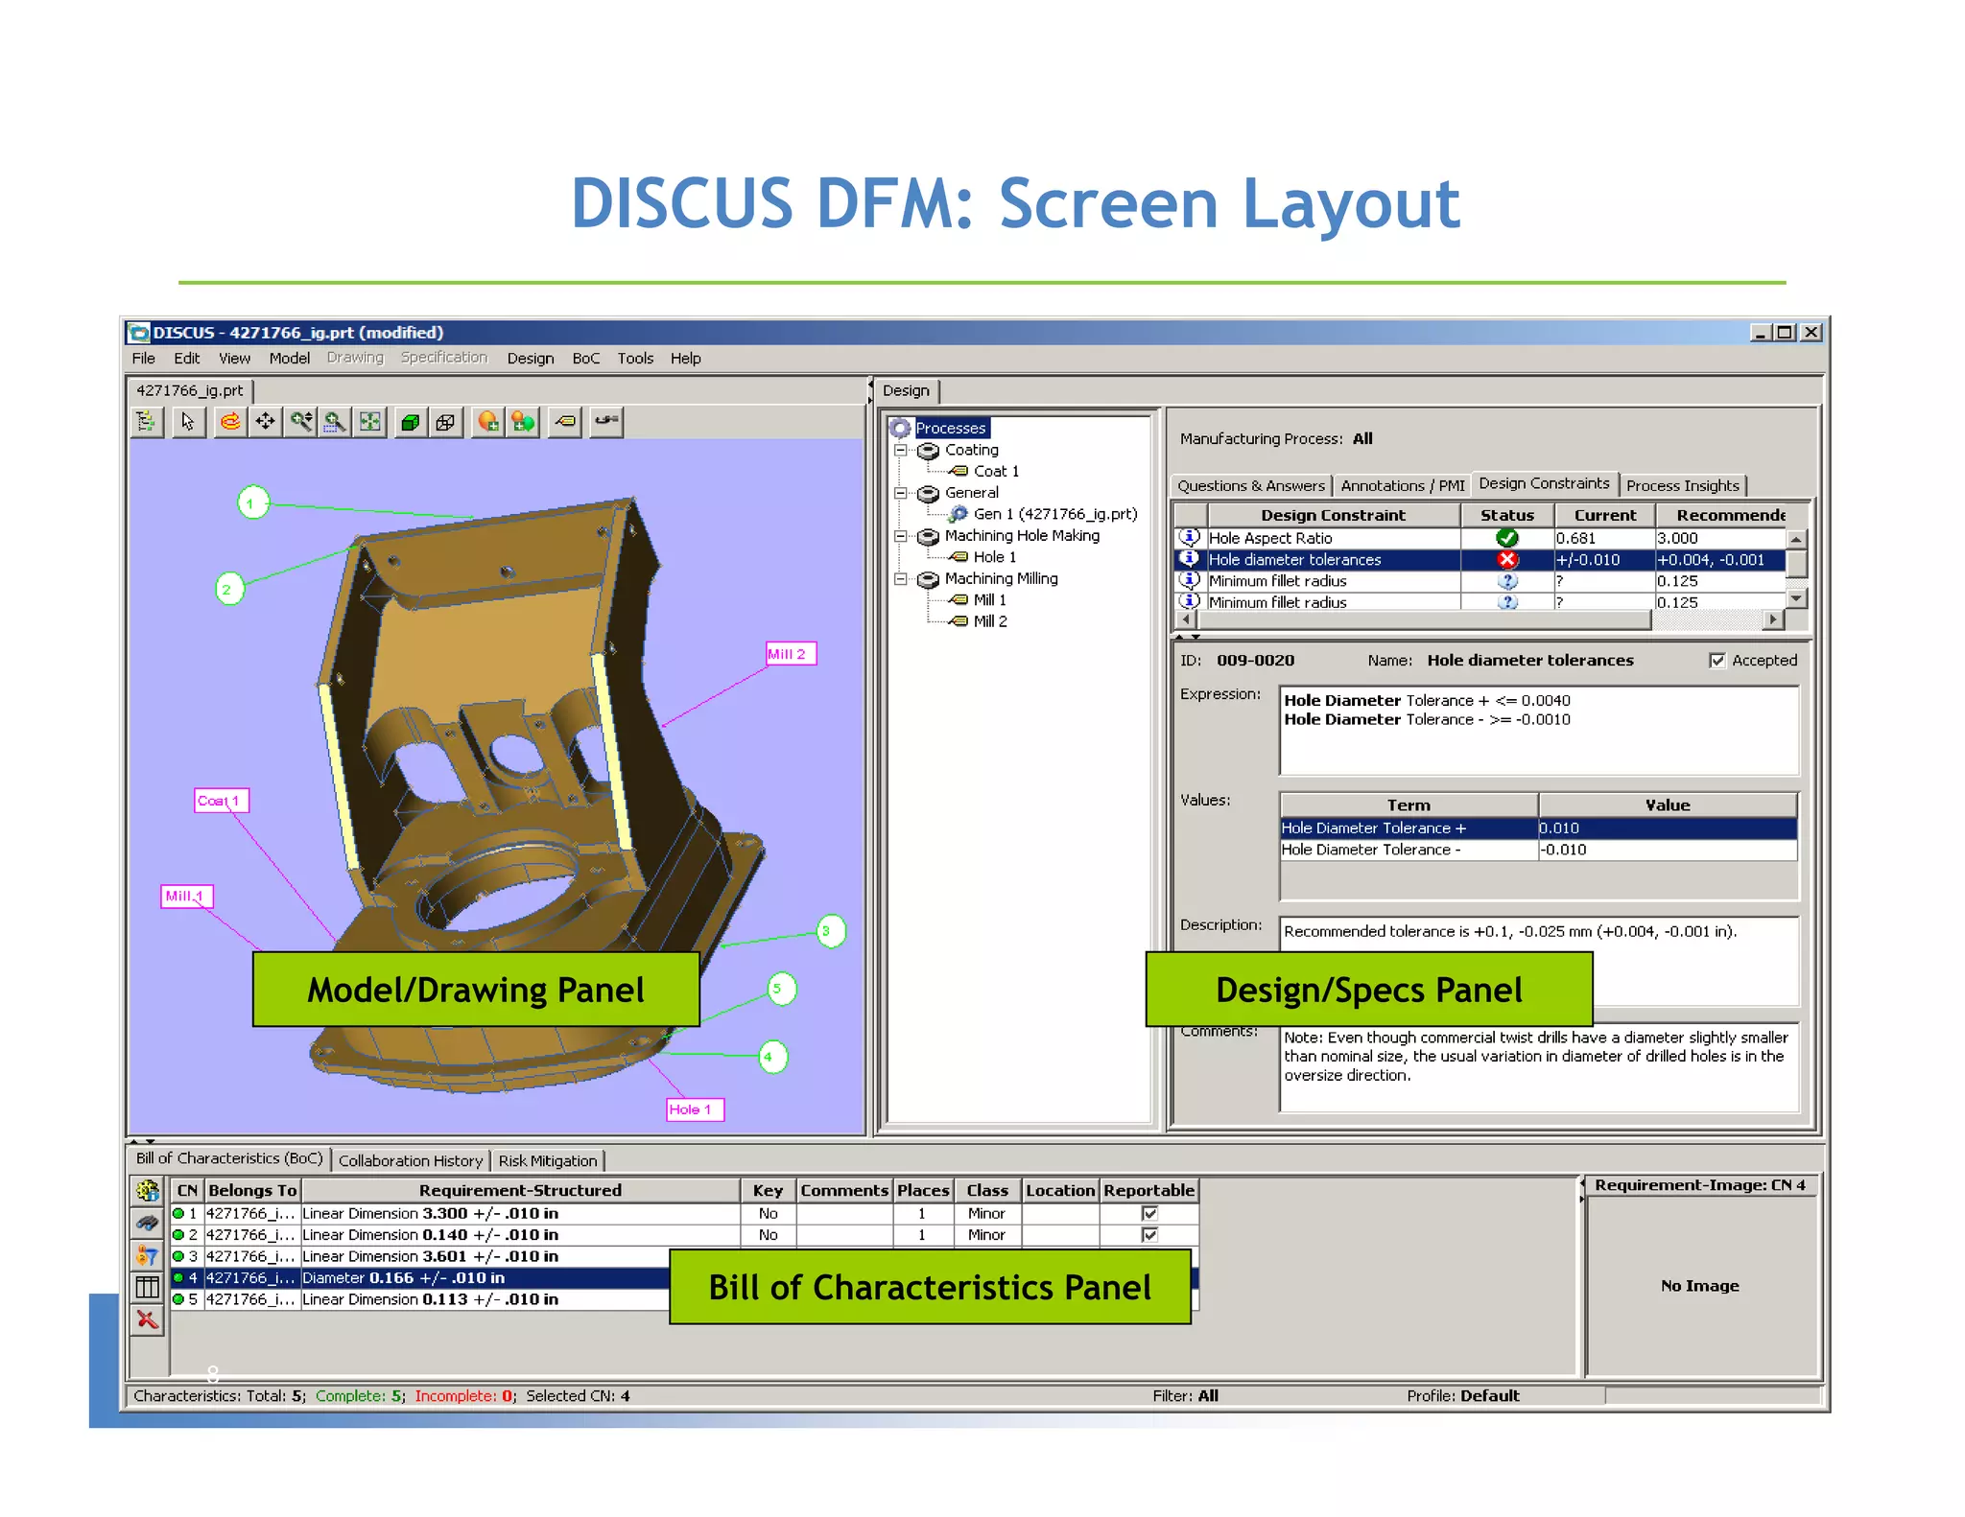Click the Status column header

tap(1507, 516)
